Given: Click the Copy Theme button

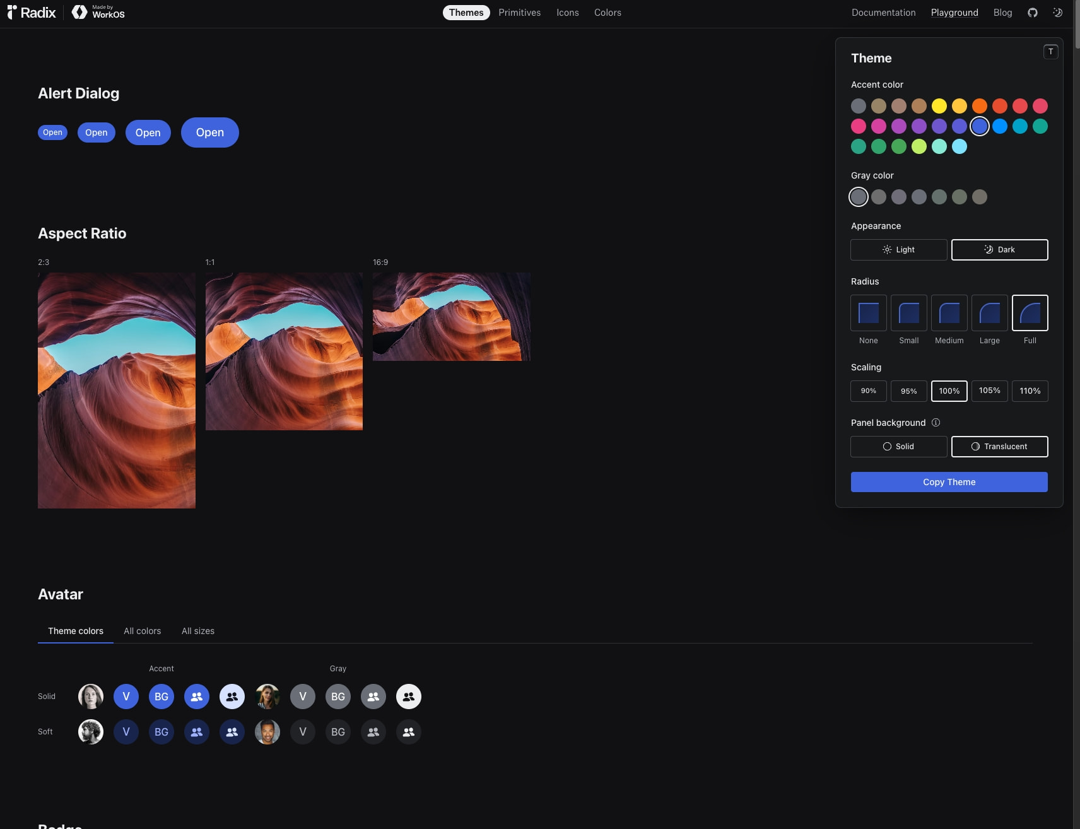Looking at the screenshot, I should tap(949, 482).
